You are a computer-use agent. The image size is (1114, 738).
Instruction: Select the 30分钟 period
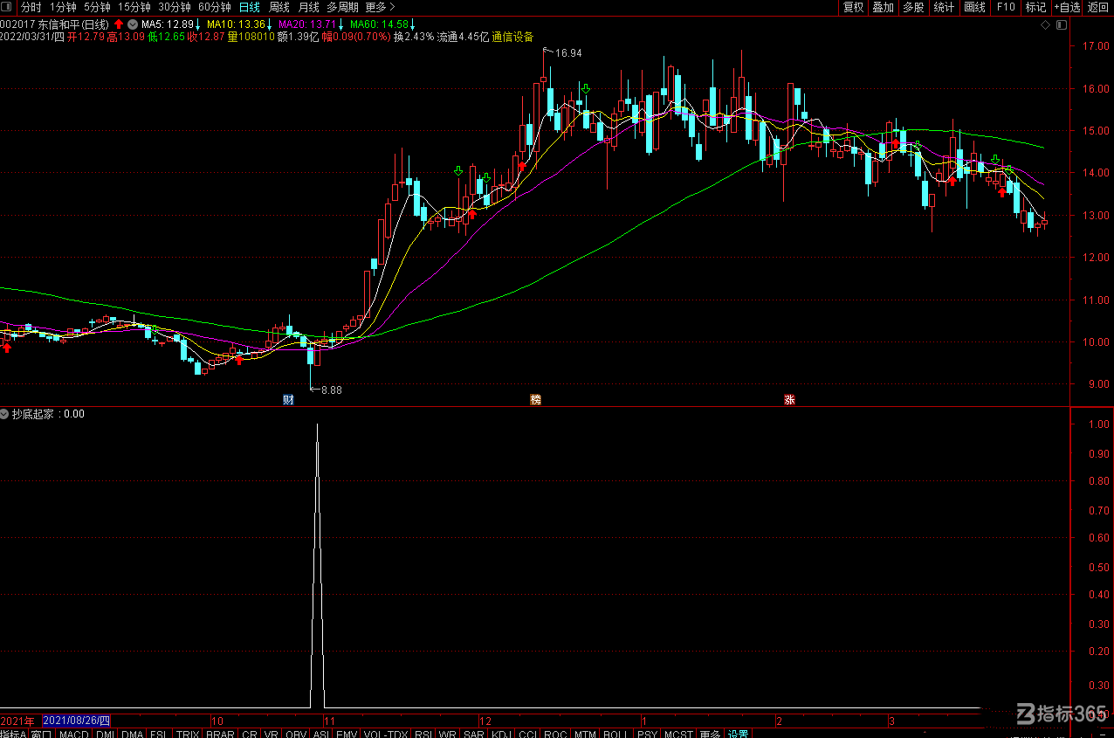[175, 7]
